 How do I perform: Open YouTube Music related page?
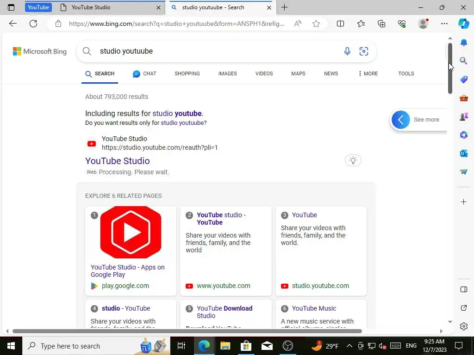coord(314,308)
